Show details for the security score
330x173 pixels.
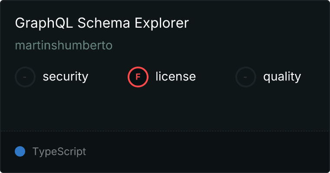coord(25,77)
